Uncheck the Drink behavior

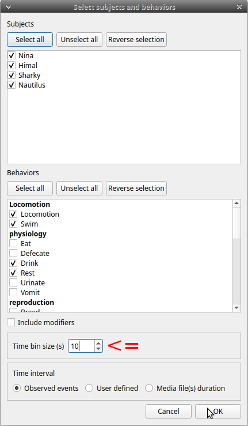click(x=13, y=263)
